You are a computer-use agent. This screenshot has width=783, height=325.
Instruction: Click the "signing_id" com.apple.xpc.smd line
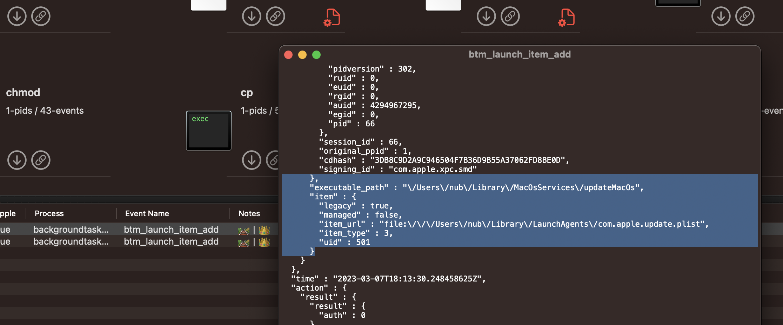[x=398, y=169]
